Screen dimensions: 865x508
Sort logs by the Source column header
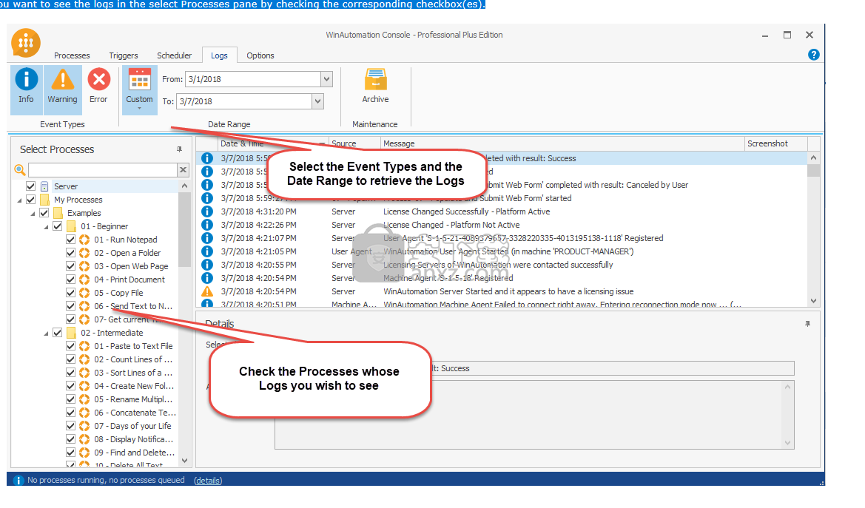pos(354,143)
